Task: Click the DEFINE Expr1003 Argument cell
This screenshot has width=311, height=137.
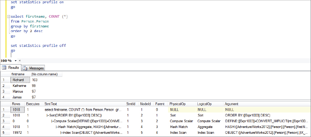Action: pos(267,121)
